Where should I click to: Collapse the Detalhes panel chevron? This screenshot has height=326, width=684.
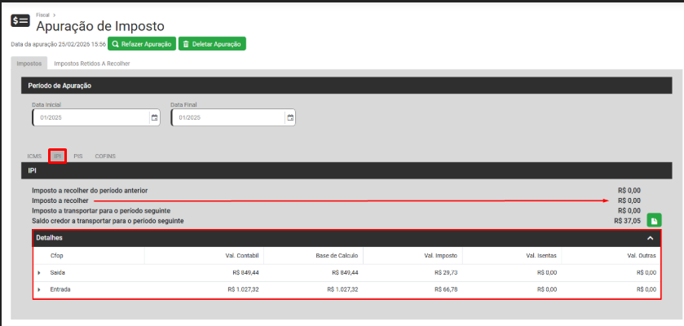(650, 238)
